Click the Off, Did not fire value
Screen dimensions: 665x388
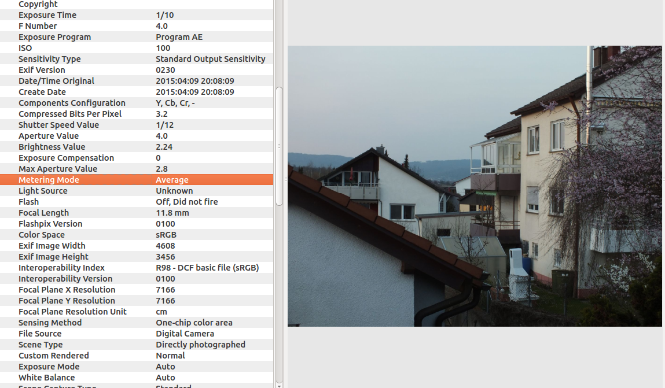point(186,202)
